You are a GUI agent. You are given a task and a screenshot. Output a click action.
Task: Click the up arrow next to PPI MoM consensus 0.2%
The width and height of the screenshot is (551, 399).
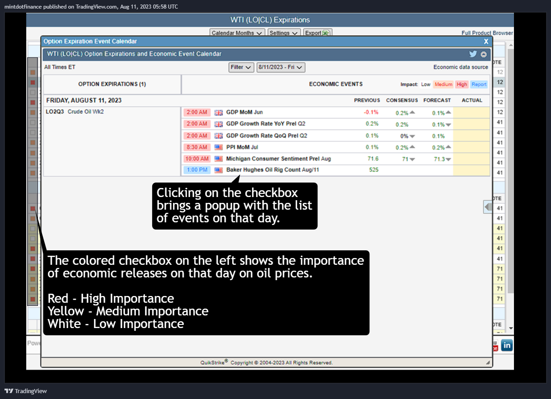(x=412, y=147)
